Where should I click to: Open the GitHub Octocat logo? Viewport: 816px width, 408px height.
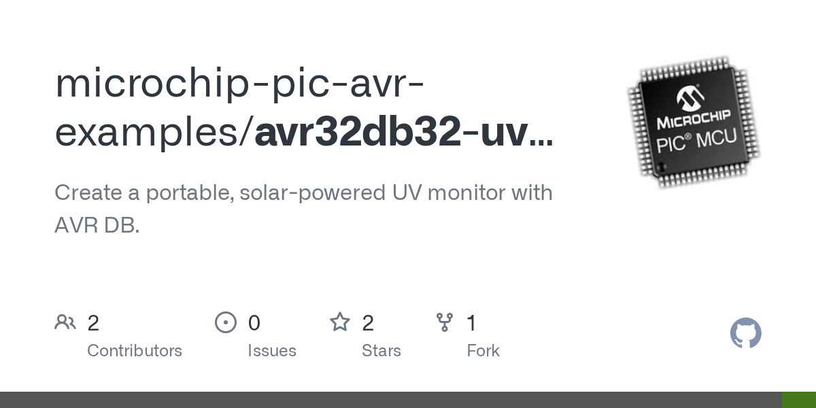(x=745, y=334)
